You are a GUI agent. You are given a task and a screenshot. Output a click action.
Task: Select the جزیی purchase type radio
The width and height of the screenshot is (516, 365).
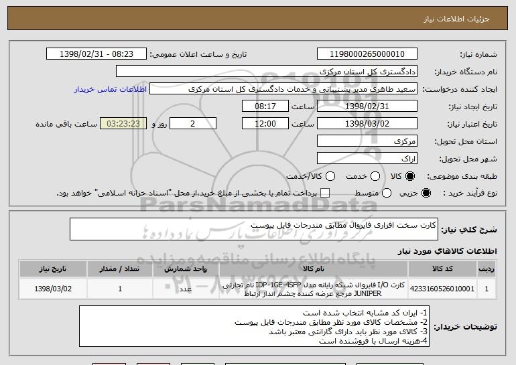[426, 194]
